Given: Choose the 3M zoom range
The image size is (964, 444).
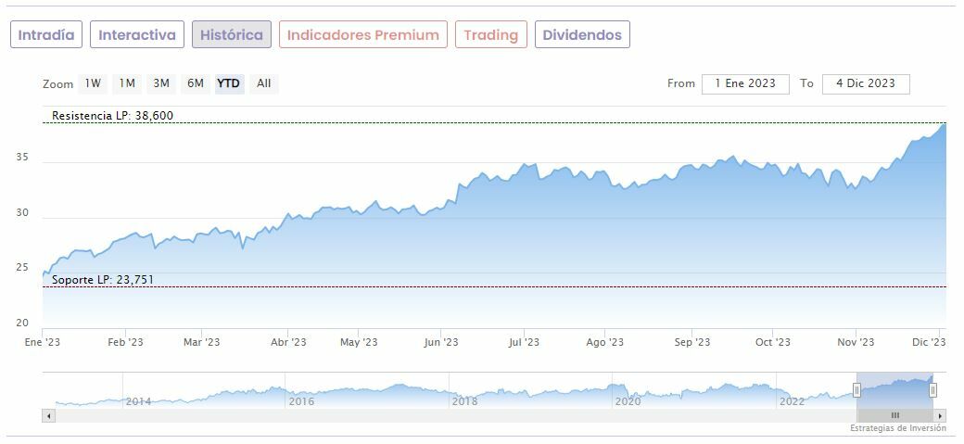Looking at the screenshot, I should 161,83.
